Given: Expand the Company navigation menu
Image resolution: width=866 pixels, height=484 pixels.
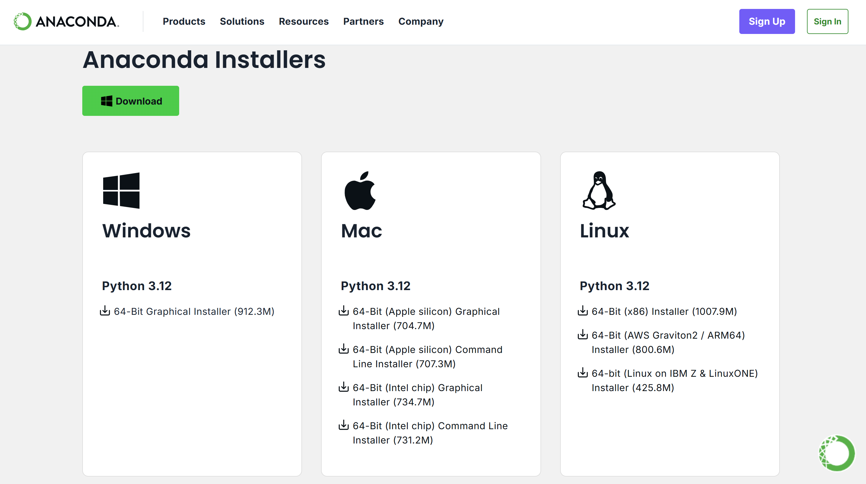Looking at the screenshot, I should point(421,21).
